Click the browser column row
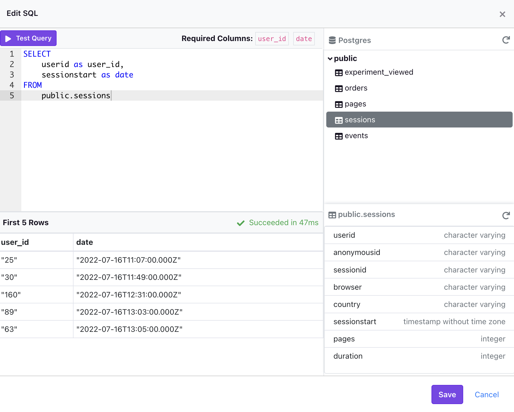Viewport: 514px width, 412px height. [419, 287]
